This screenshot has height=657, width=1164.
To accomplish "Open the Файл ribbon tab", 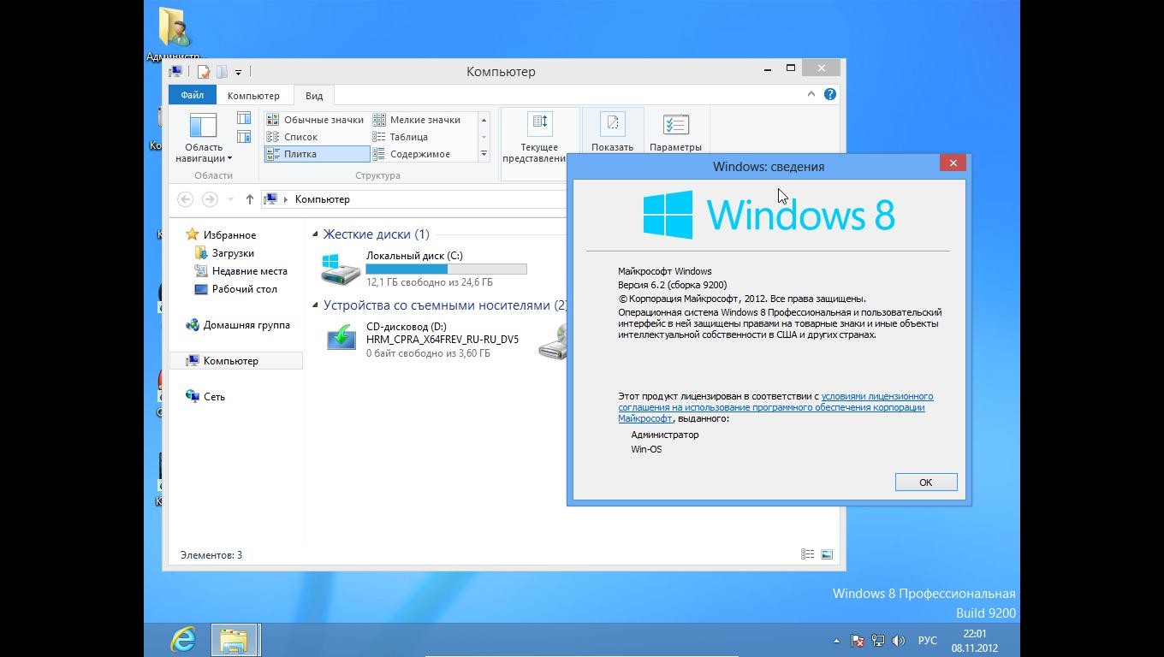I will [192, 95].
